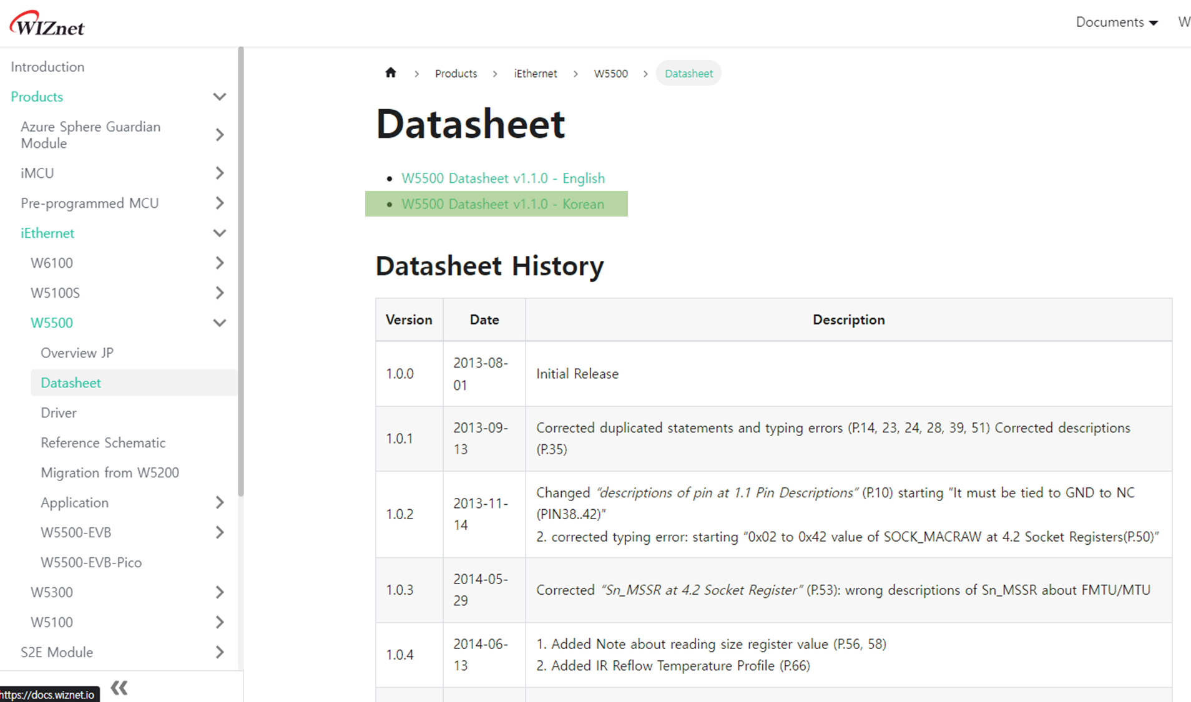Screen dimensions: 1191x702
Task: Click the sidebar vertical scrollbar
Action: tap(241, 271)
